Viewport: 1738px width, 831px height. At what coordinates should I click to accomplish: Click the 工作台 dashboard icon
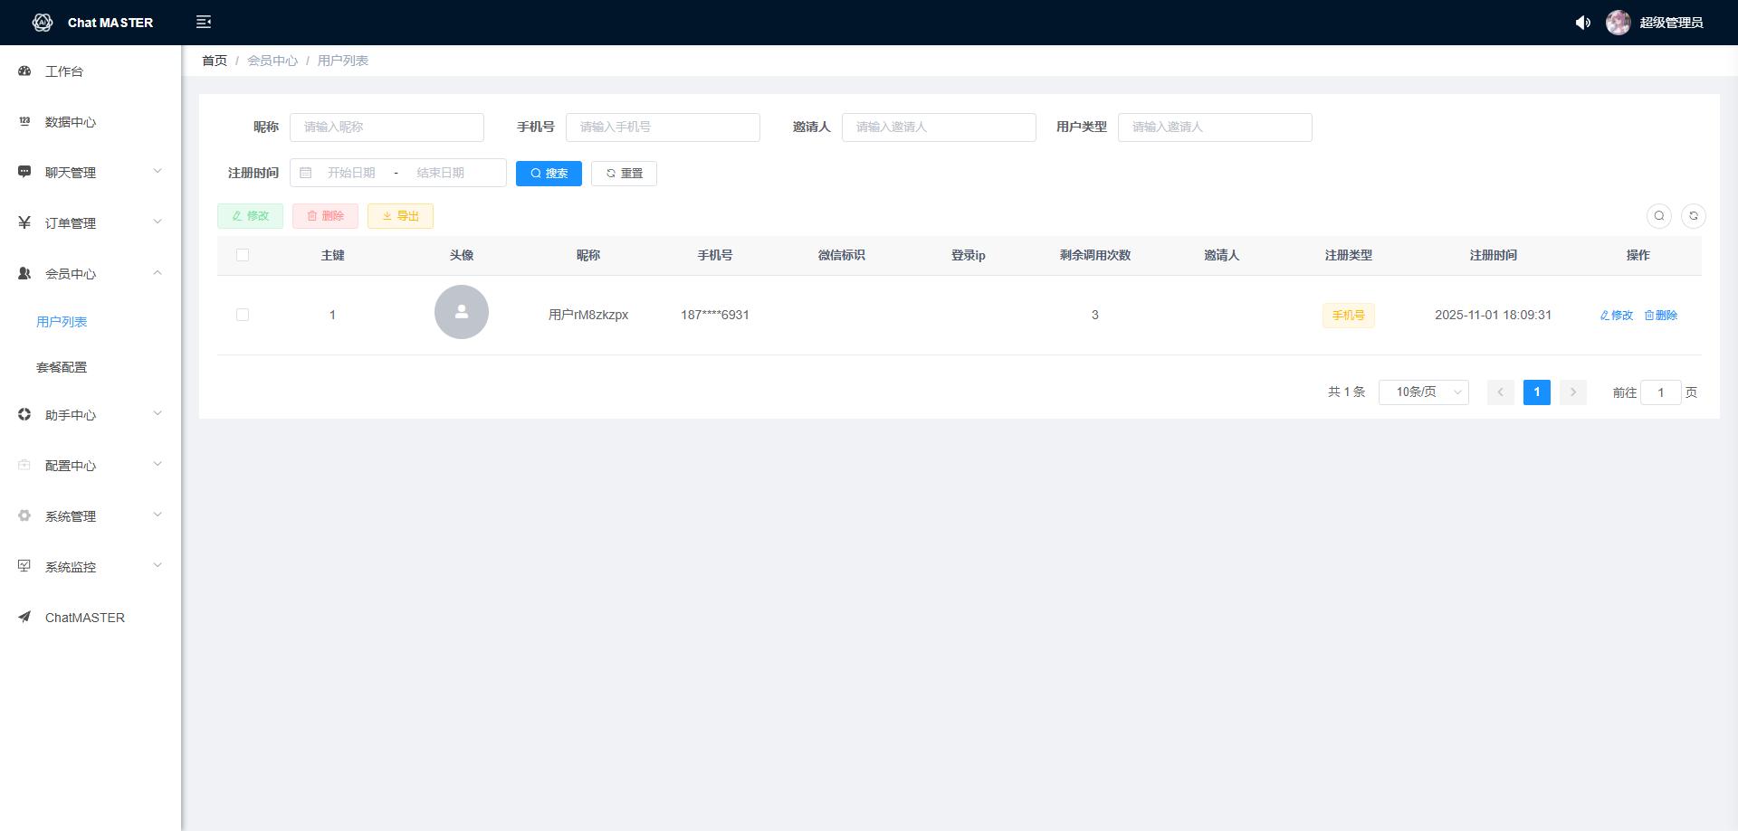tap(24, 71)
